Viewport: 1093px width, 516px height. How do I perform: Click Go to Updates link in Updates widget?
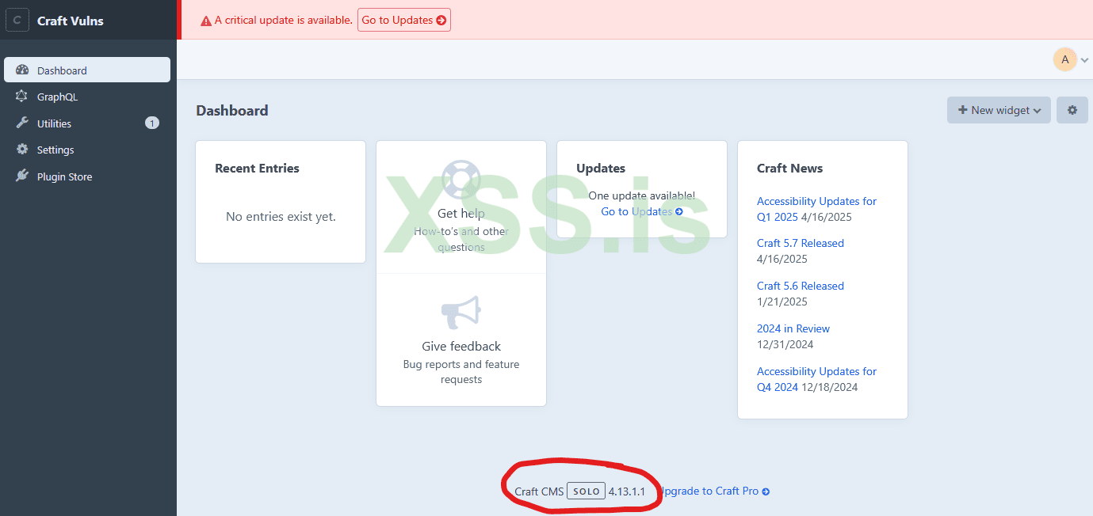click(642, 211)
